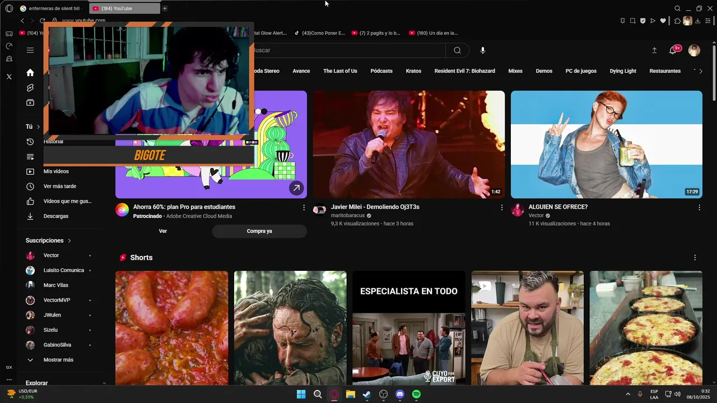The height and width of the screenshot is (403, 717).
Task: Open YouTube Shorts from the mini sidebar
Action: click(x=30, y=88)
